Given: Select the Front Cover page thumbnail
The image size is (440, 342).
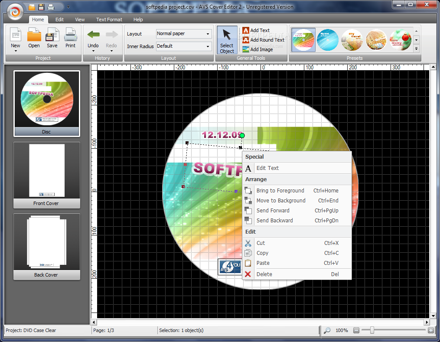Looking at the screenshot, I should pos(47,175).
